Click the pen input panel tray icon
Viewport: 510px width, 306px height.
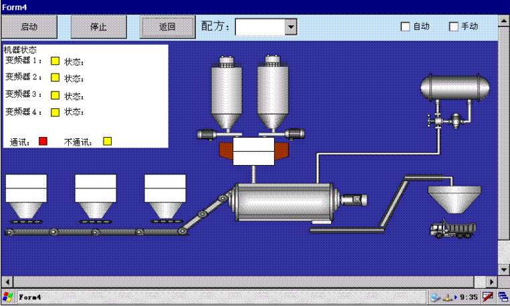point(487,297)
